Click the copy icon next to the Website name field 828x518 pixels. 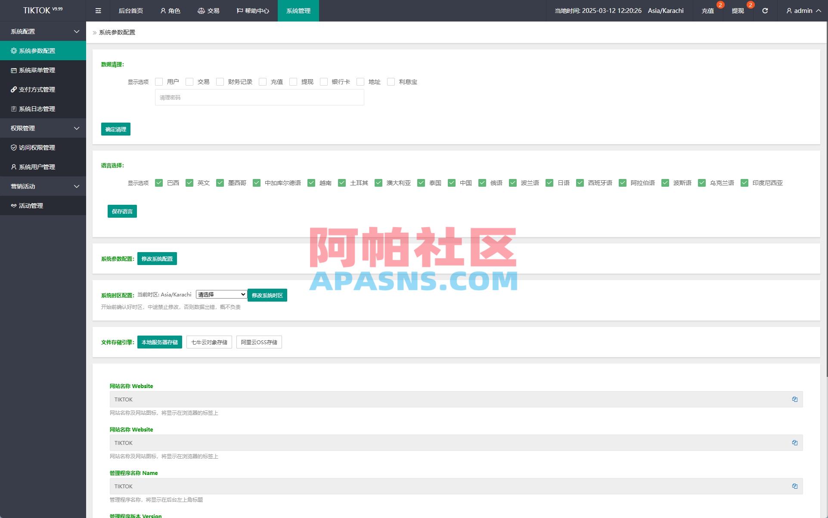tap(794, 399)
